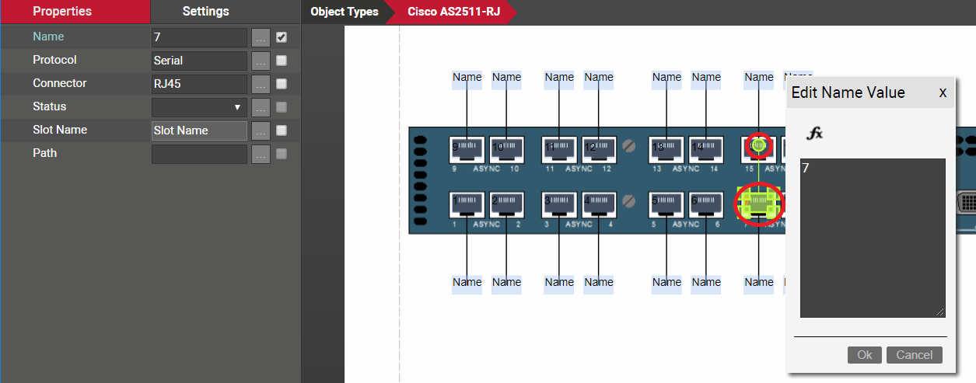The height and width of the screenshot is (383, 976).
Task: Switch to the Settings tab
Action: tap(205, 12)
